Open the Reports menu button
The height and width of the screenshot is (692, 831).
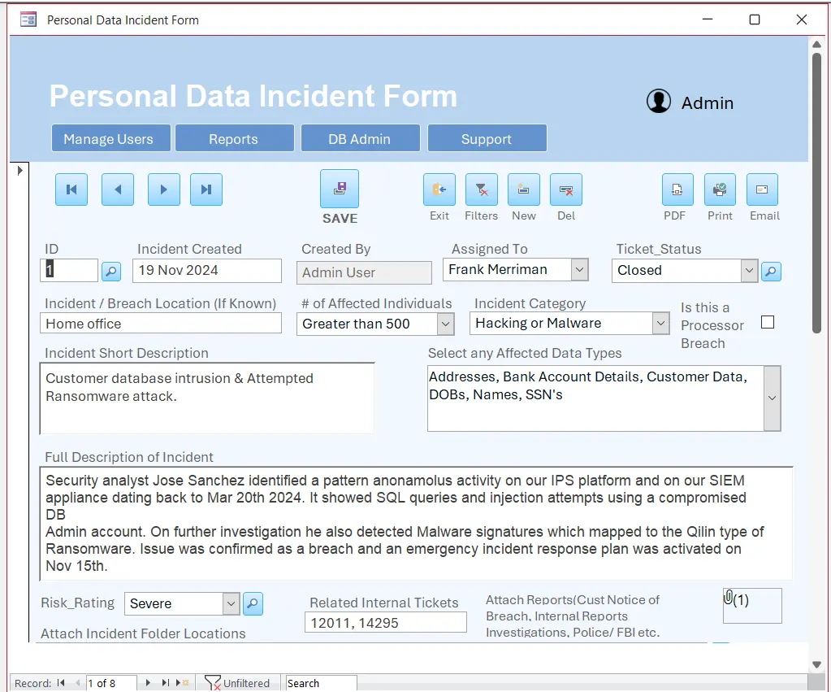(x=234, y=139)
